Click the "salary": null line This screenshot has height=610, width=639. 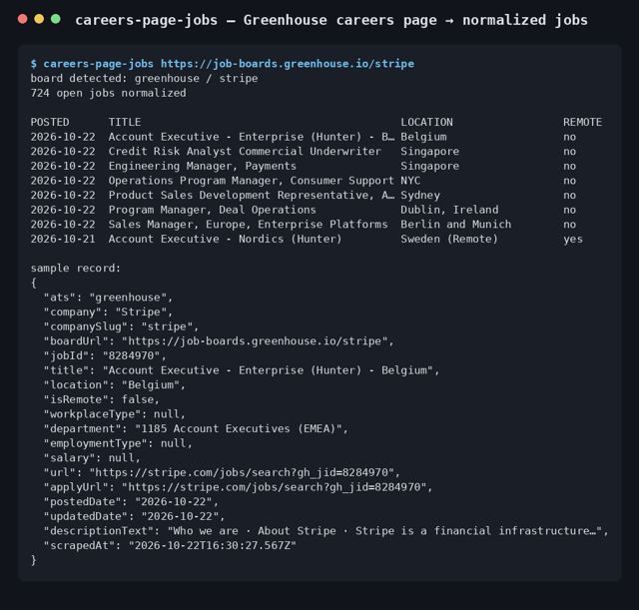point(92,458)
